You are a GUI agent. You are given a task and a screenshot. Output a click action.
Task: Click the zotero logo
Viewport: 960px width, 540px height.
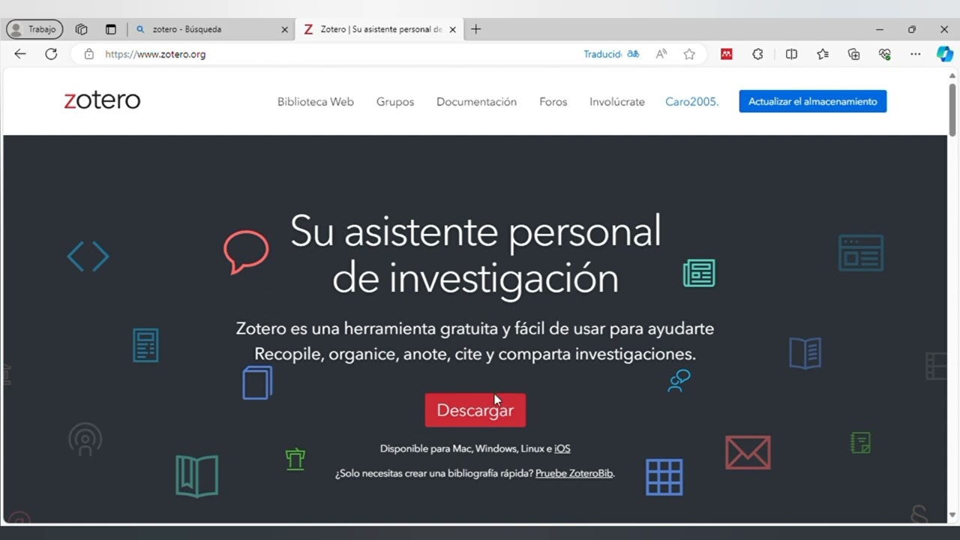point(102,100)
